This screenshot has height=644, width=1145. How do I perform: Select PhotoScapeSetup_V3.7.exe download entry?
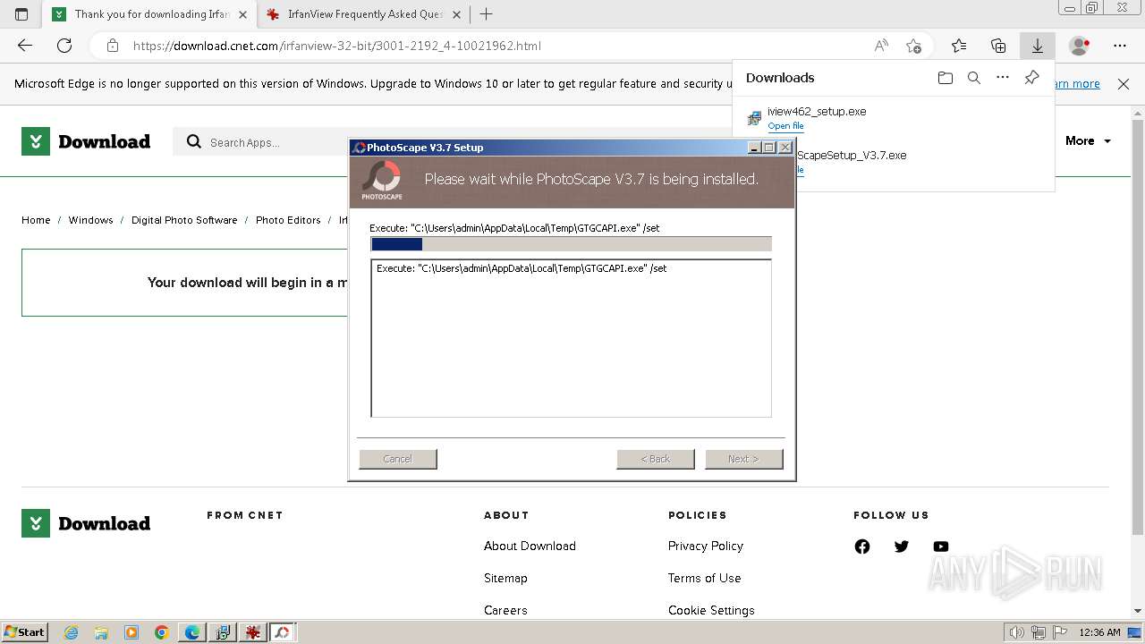(x=893, y=162)
